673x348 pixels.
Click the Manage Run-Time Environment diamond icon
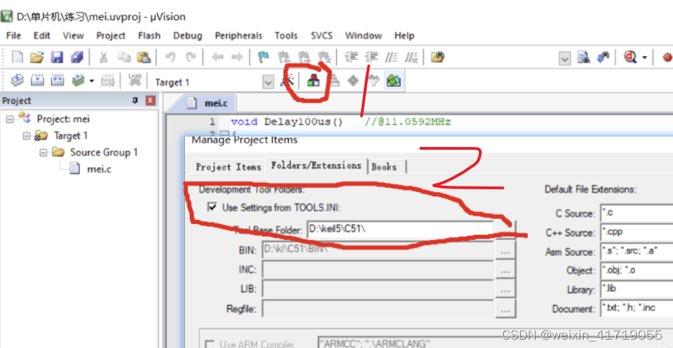tap(353, 80)
